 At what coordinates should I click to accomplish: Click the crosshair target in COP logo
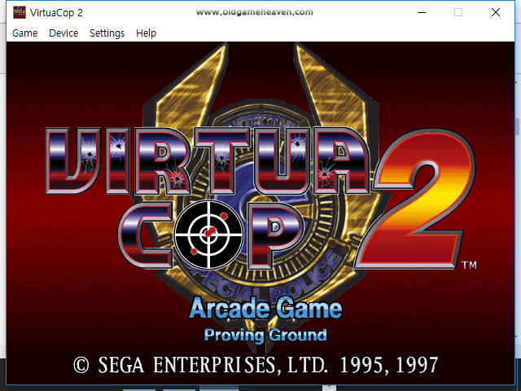pos(208,235)
